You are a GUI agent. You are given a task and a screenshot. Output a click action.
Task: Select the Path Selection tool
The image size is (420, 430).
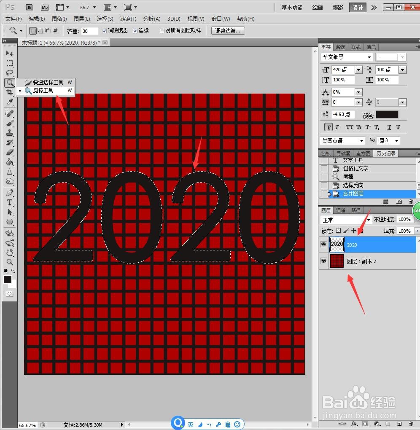[10, 212]
